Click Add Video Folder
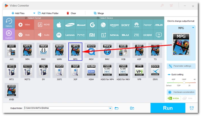Image resolution: width=201 pixels, height=116 pixels. pos(48,13)
